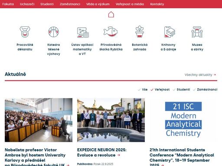Open the Věda a výzkum menu
The height and width of the screenshot is (166, 222).
(98, 4)
